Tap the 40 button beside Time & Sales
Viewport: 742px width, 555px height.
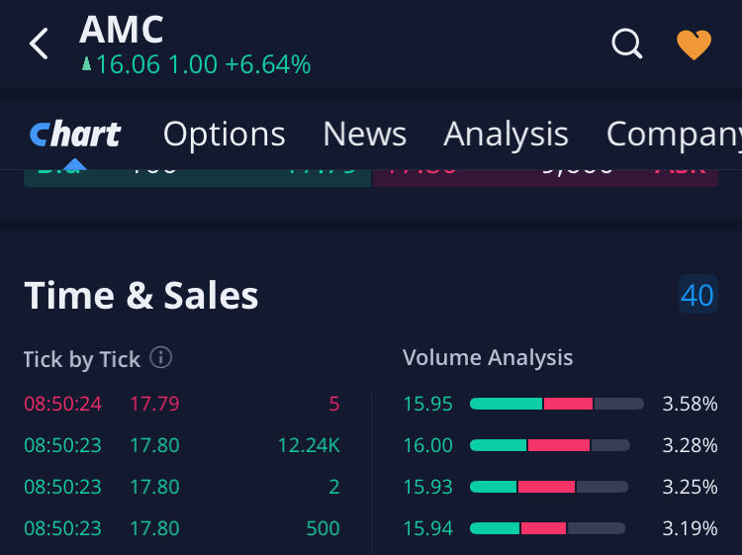697,295
